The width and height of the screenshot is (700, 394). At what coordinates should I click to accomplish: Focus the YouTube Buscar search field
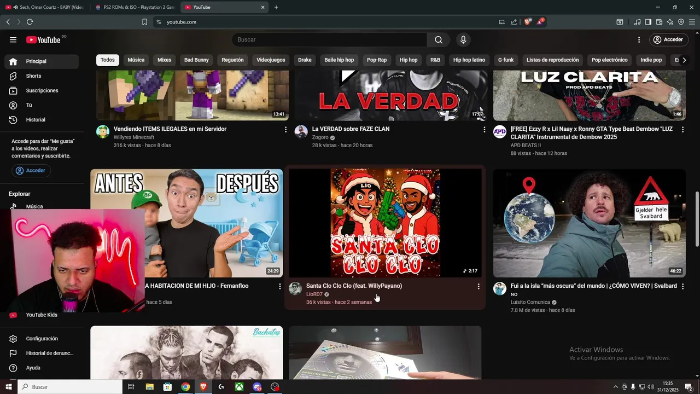330,40
